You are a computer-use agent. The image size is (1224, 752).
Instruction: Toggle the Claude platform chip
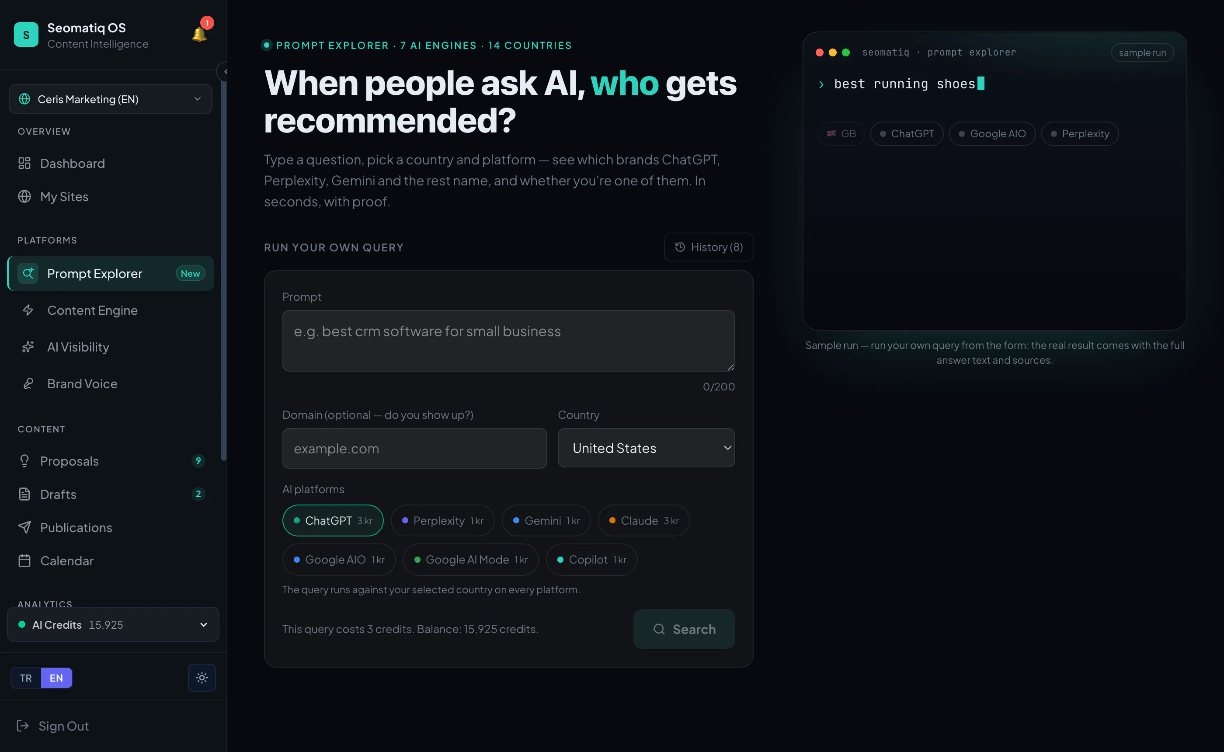(x=644, y=521)
